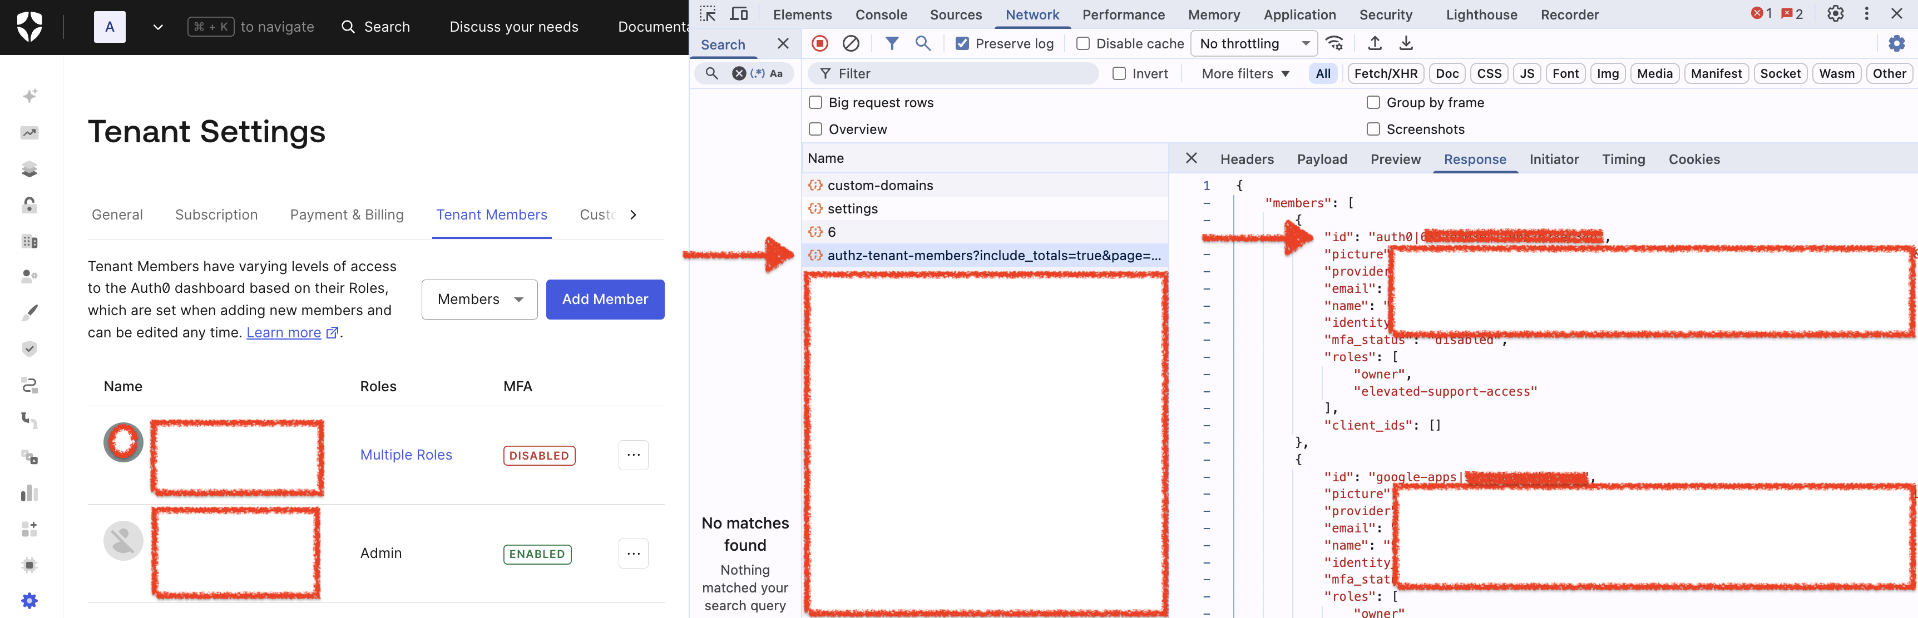
Task: Open the actions menu for the Multiple Roles member
Action: click(x=634, y=455)
